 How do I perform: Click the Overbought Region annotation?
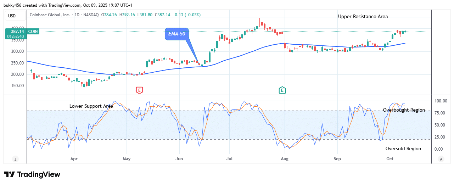[x=404, y=110]
